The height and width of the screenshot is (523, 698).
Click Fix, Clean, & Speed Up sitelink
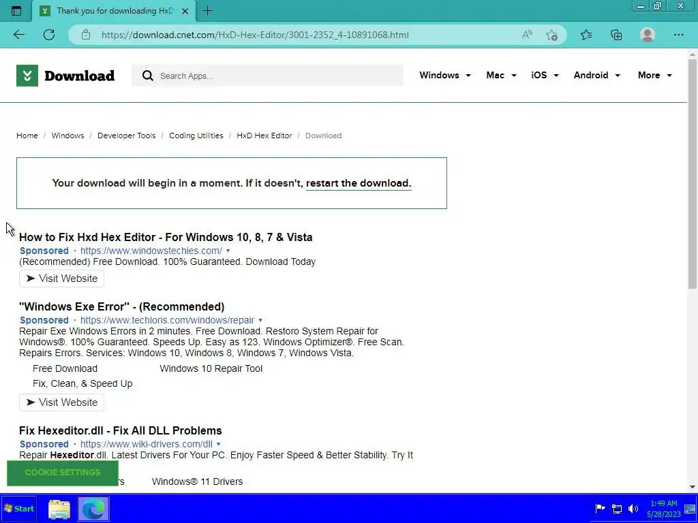click(82, 383)
